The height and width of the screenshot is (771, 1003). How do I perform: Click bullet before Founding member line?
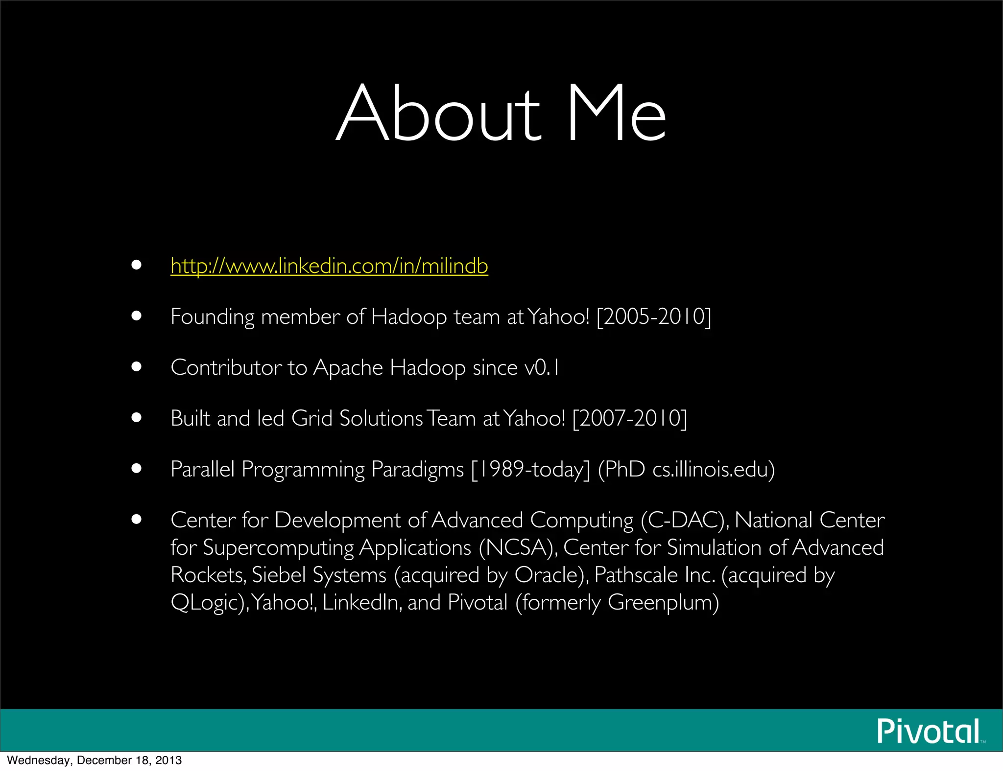tap(137, 316)
